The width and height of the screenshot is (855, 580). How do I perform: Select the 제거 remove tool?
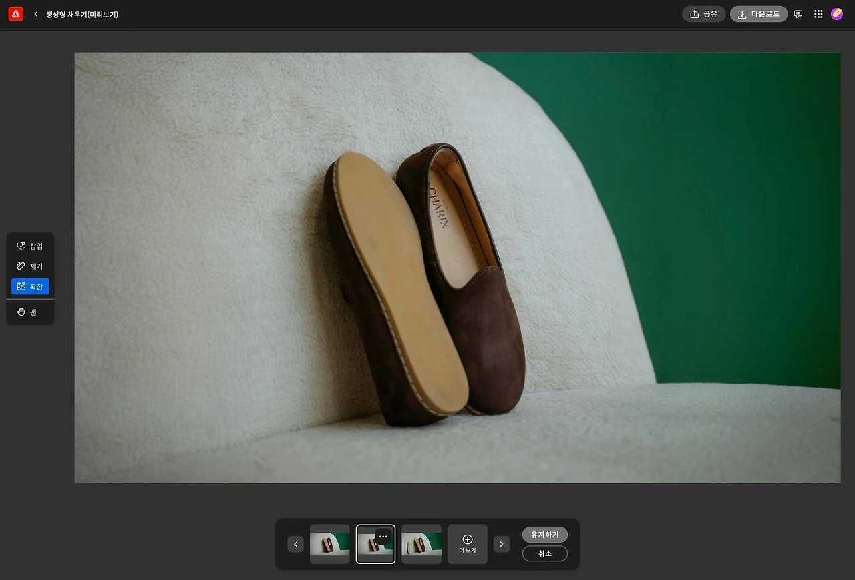tap(30, 266)
